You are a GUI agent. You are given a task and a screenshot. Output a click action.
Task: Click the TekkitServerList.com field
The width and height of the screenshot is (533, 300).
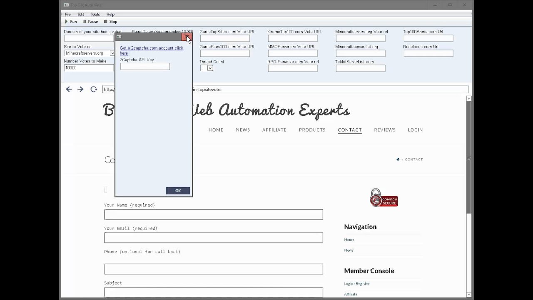pos(361,68)
